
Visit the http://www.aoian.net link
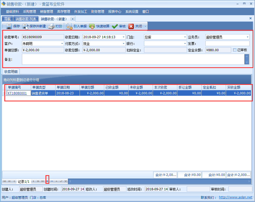235,198
